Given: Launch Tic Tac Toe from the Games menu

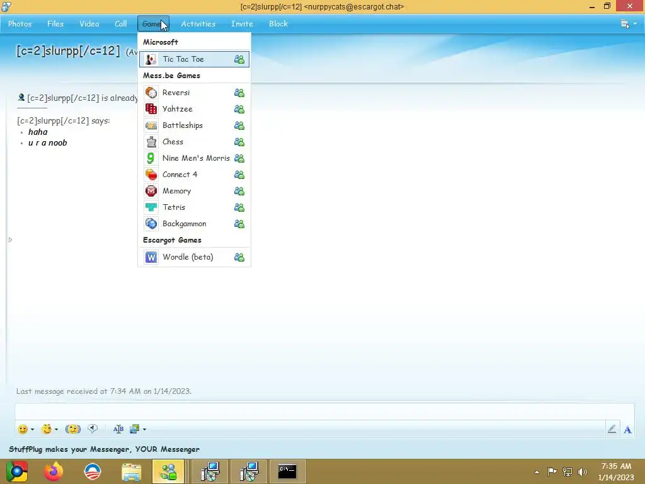Looking at the screenshot, I should point(194,59).
